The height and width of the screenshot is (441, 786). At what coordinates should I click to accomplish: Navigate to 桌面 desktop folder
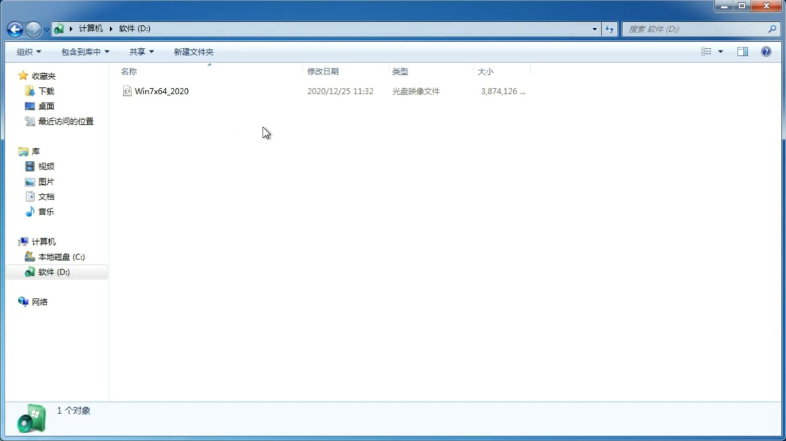click(46, 106)
